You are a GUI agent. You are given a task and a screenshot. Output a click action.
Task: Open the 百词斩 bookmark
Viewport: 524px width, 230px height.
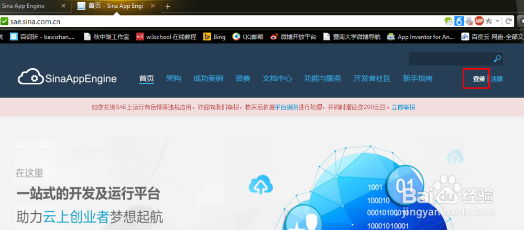[x=42, y=37]
